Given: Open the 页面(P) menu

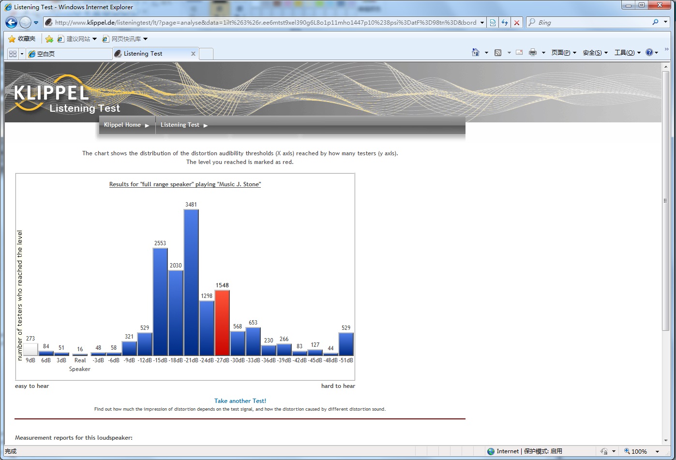Looking at the screenshot, I should point(564,52).
